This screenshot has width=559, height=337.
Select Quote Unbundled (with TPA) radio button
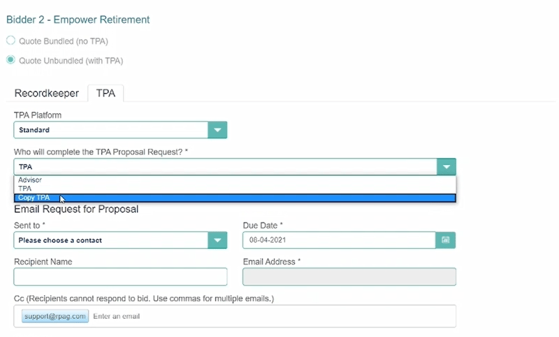(10, 60)
